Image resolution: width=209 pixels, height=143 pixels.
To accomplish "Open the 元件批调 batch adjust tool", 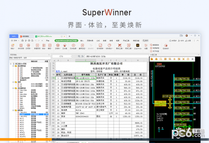I will pos(73,47).
